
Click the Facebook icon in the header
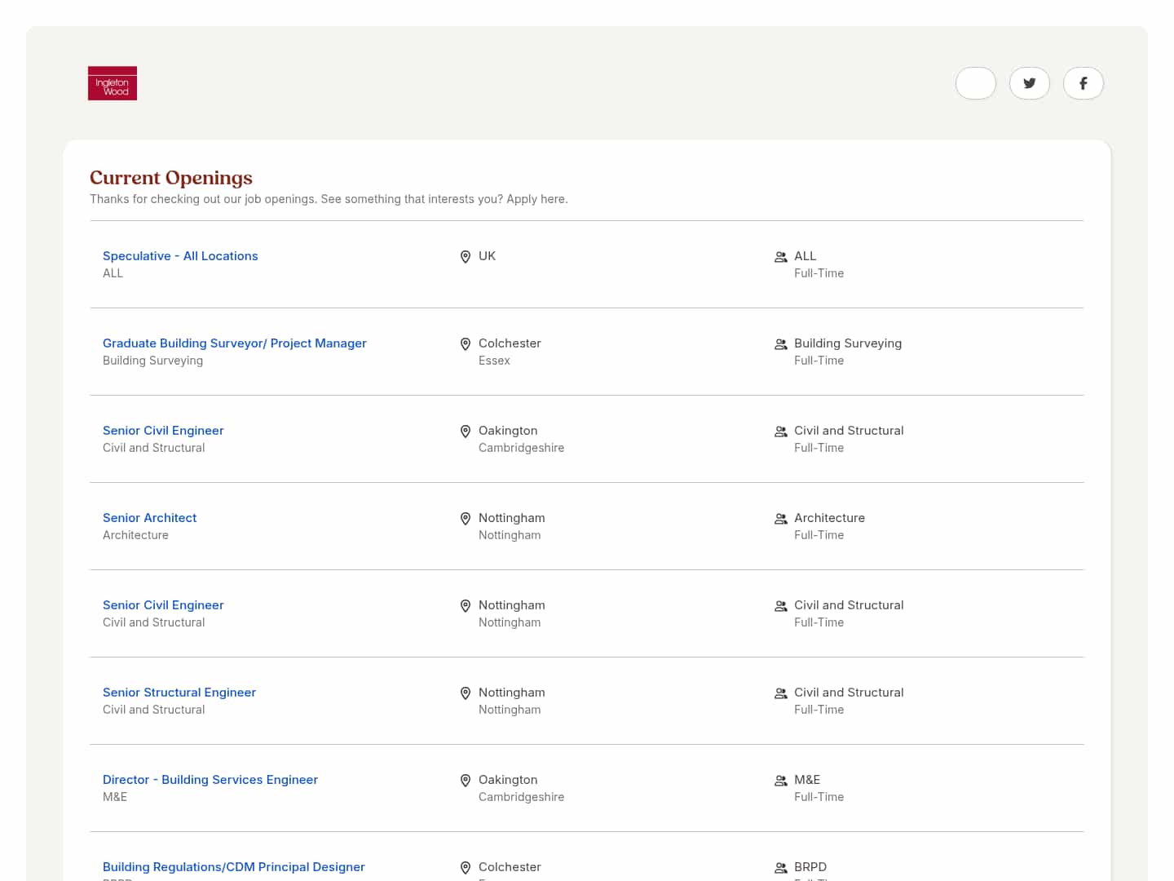(1084, 83)
